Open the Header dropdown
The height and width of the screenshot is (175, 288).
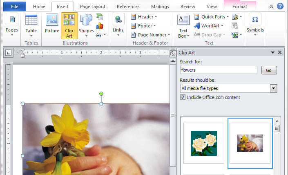click(144, 17)
